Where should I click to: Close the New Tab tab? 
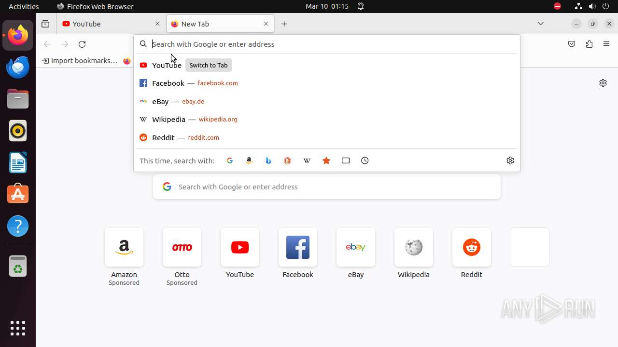[x=266, y=24]
